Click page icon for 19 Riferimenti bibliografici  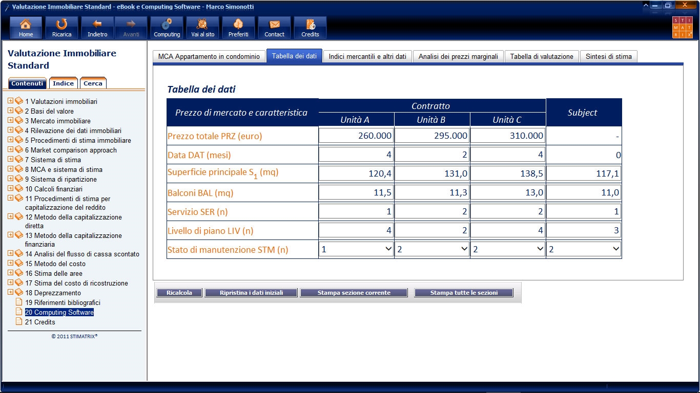(19, 302)
